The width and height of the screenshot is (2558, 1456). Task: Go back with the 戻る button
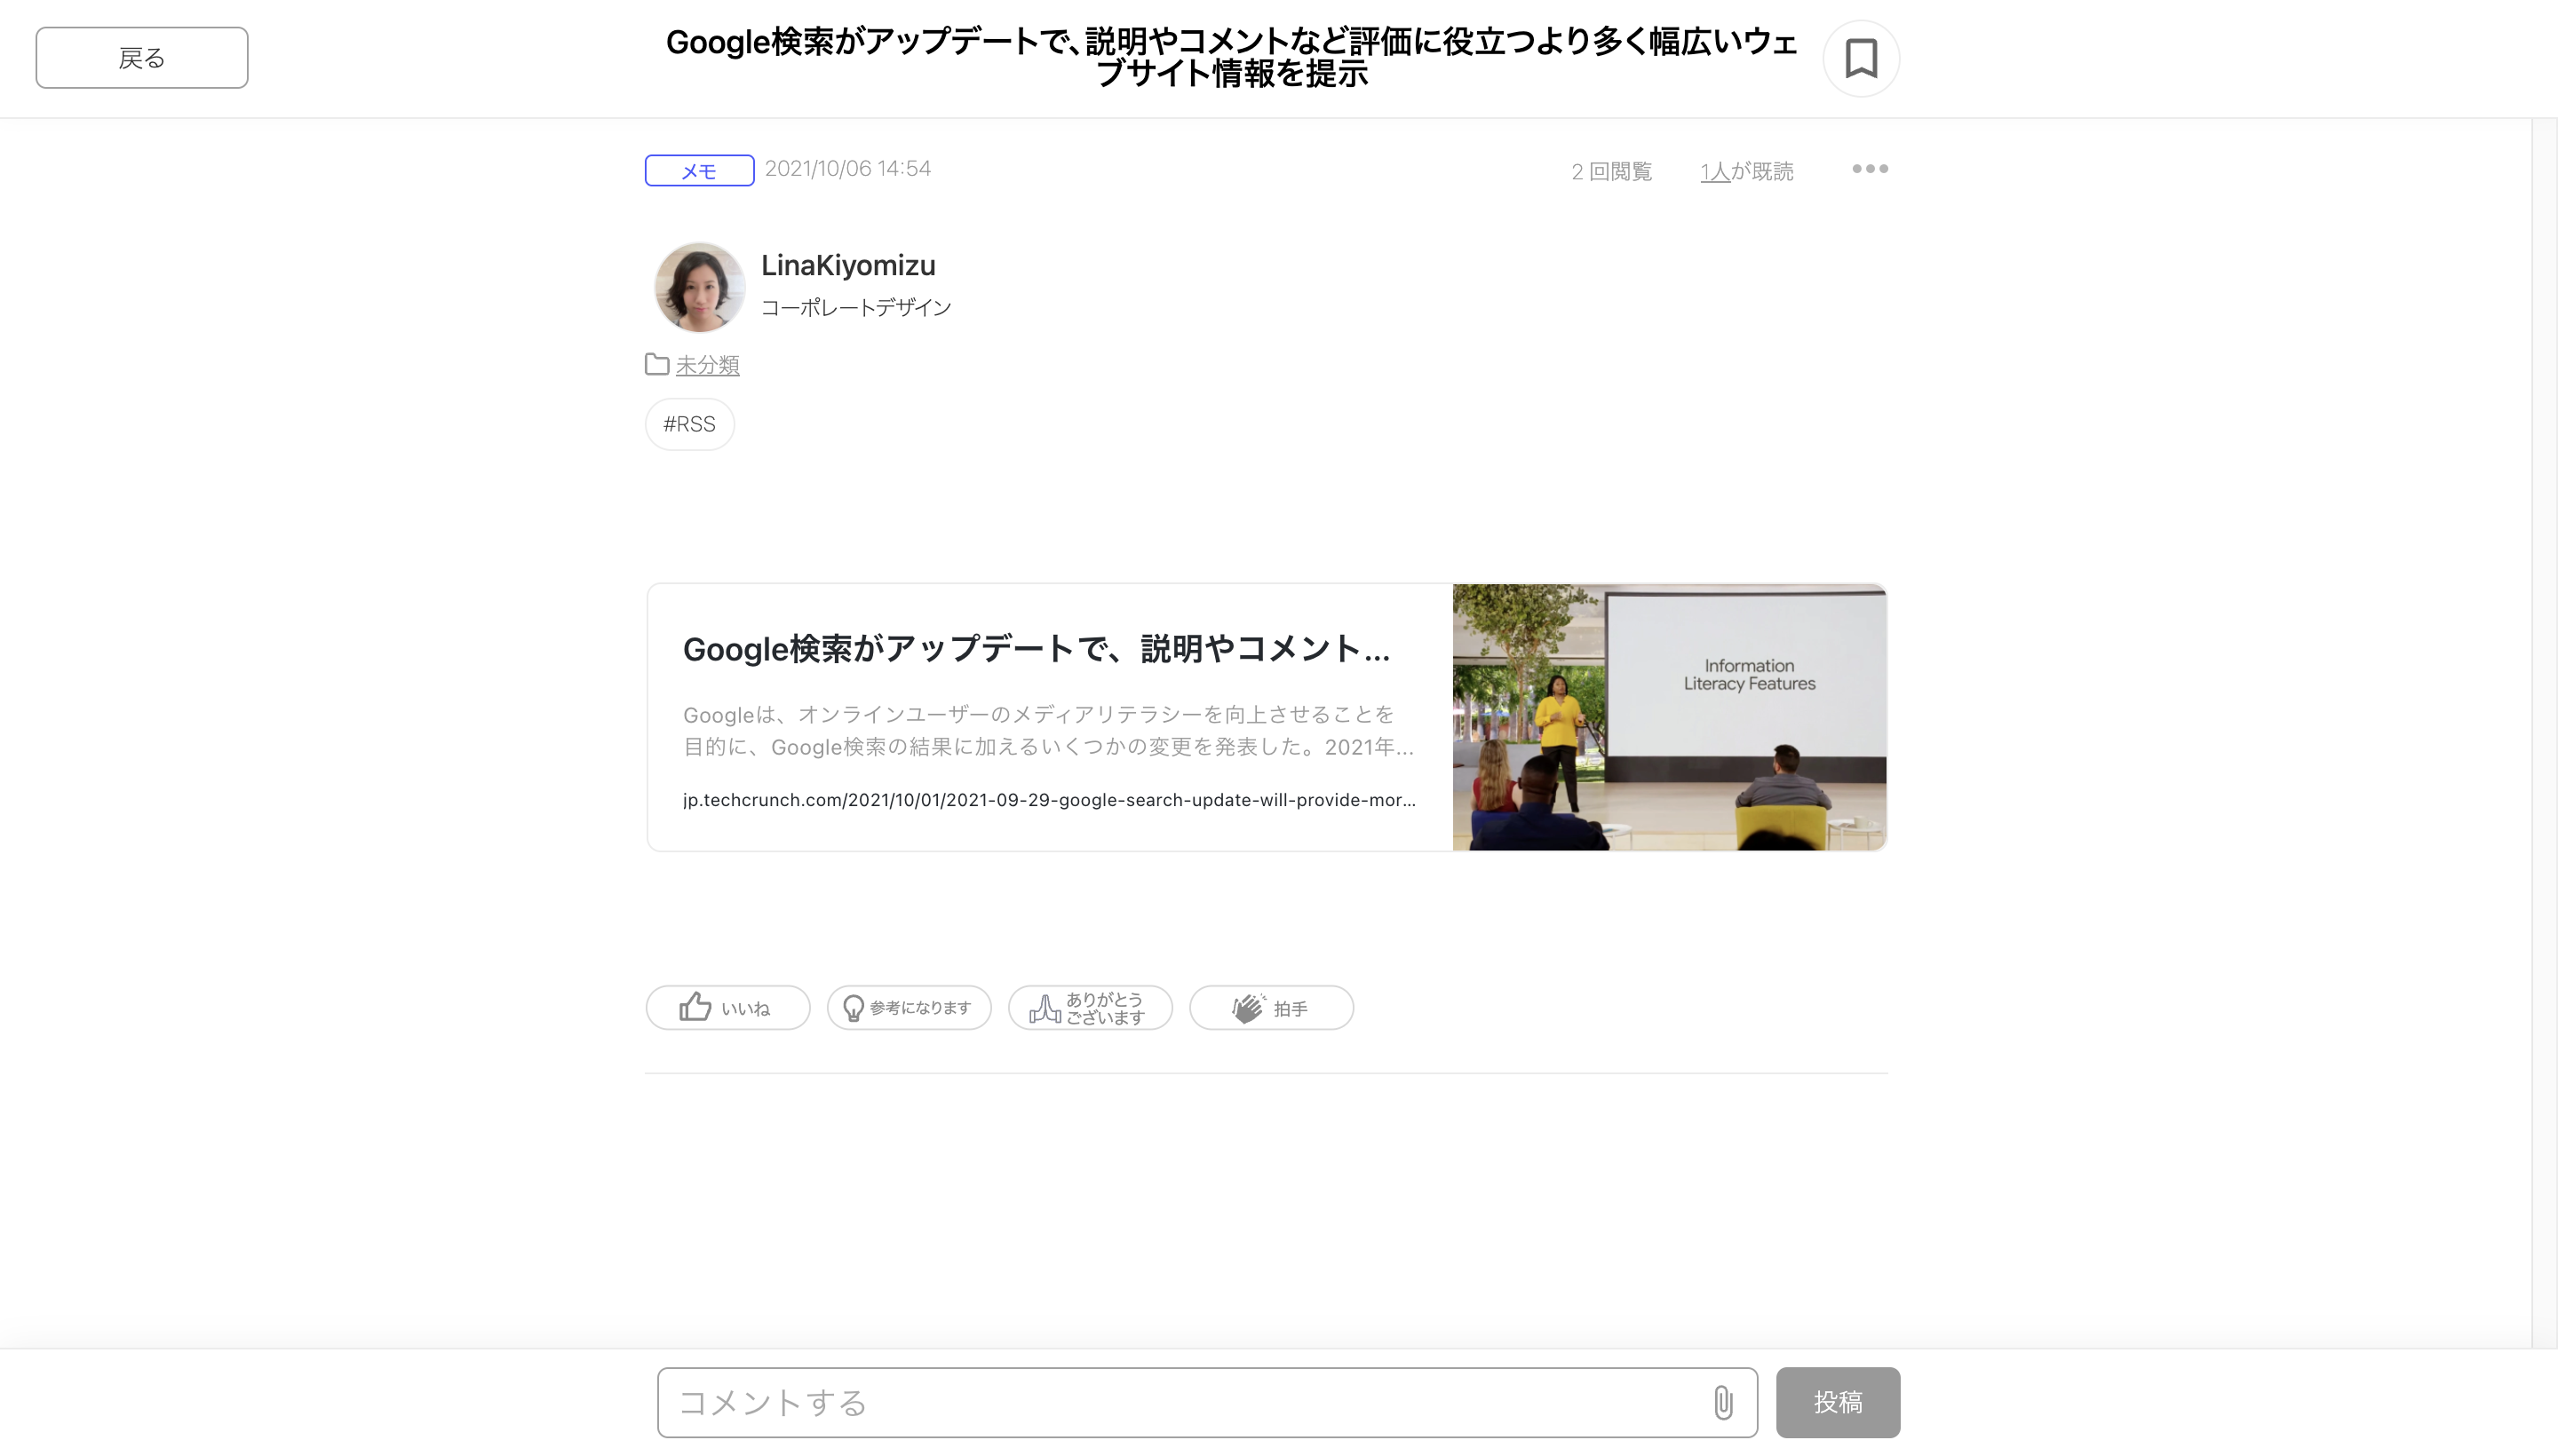[x=142, y=58]
